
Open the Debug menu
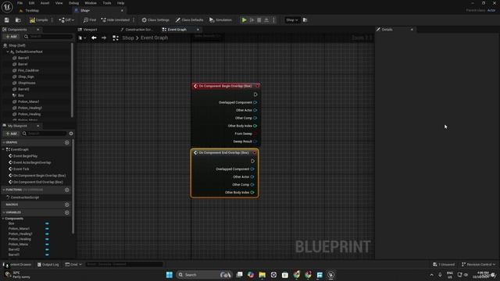73,3
